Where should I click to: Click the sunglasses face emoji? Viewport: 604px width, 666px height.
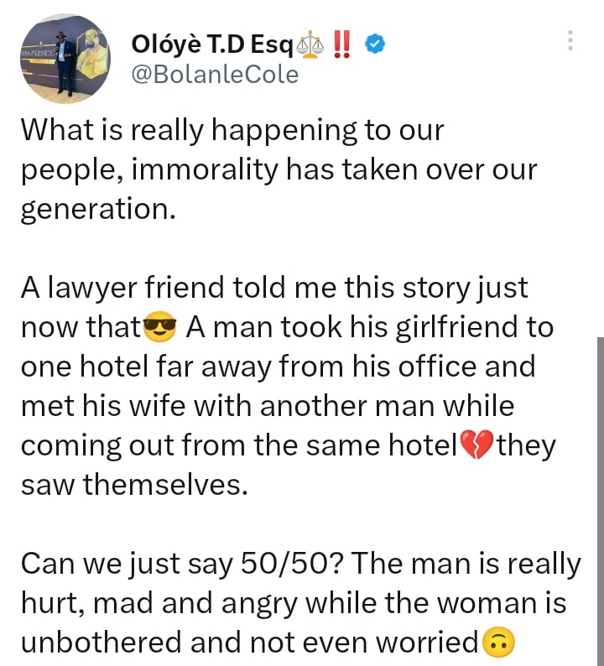[x=160, y=328]
